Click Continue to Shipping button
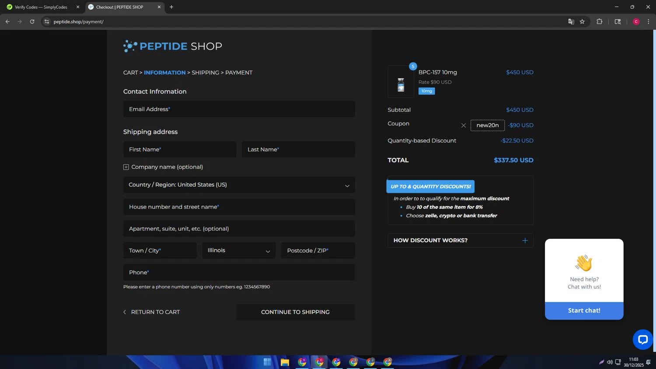The height and width of the screenshot is (369, 656). point(296,312)
